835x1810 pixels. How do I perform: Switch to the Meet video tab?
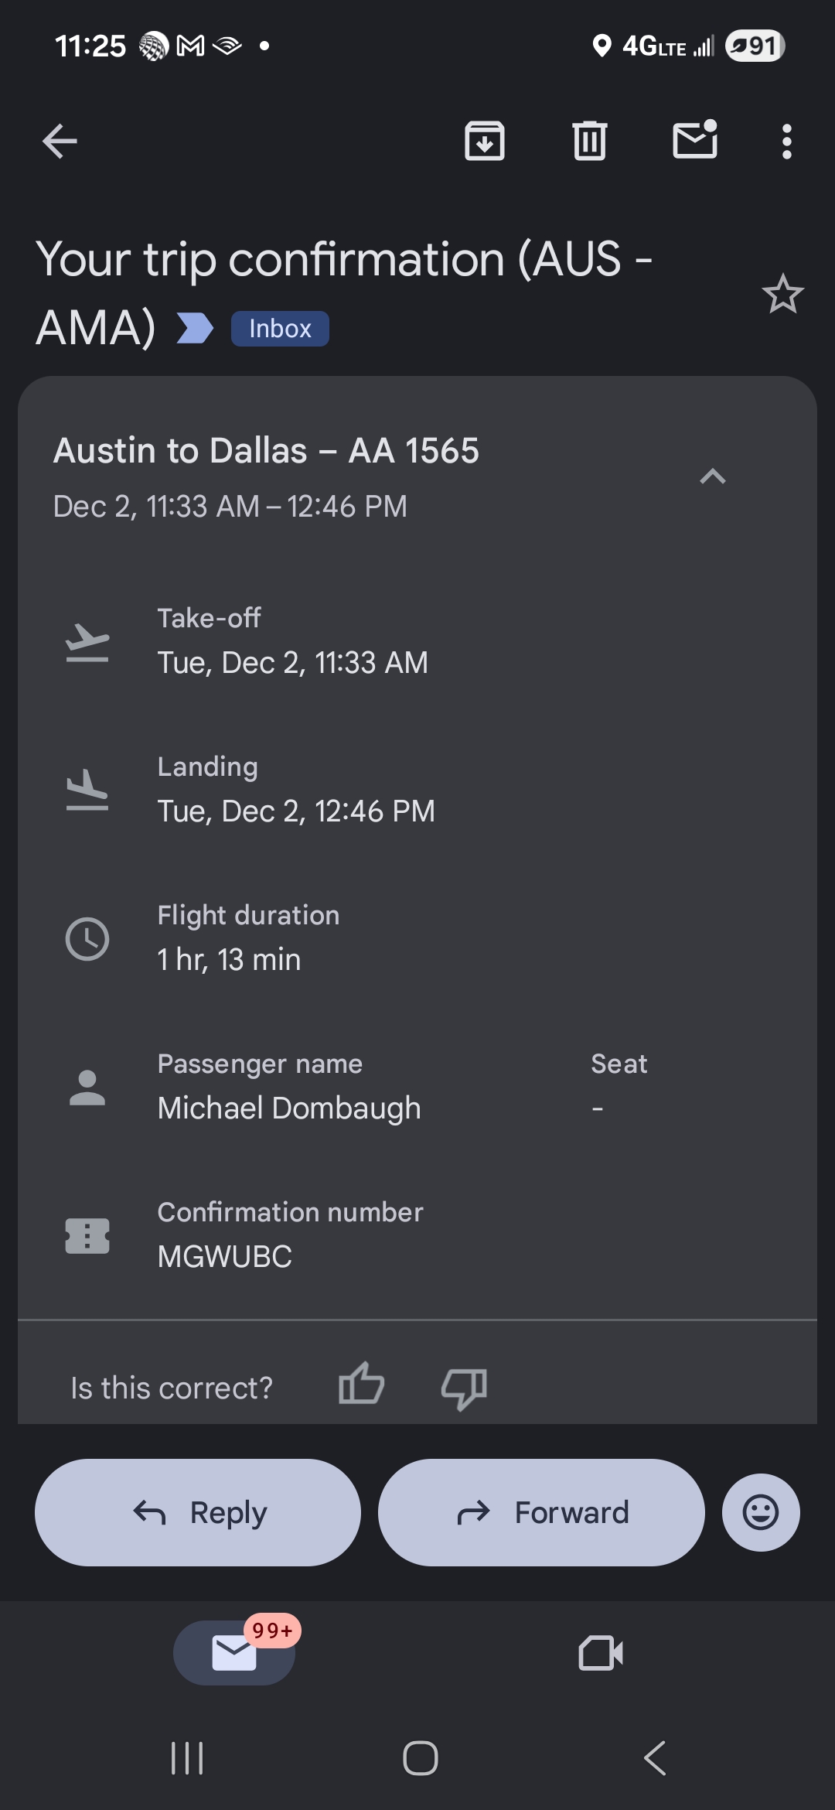601,1653
